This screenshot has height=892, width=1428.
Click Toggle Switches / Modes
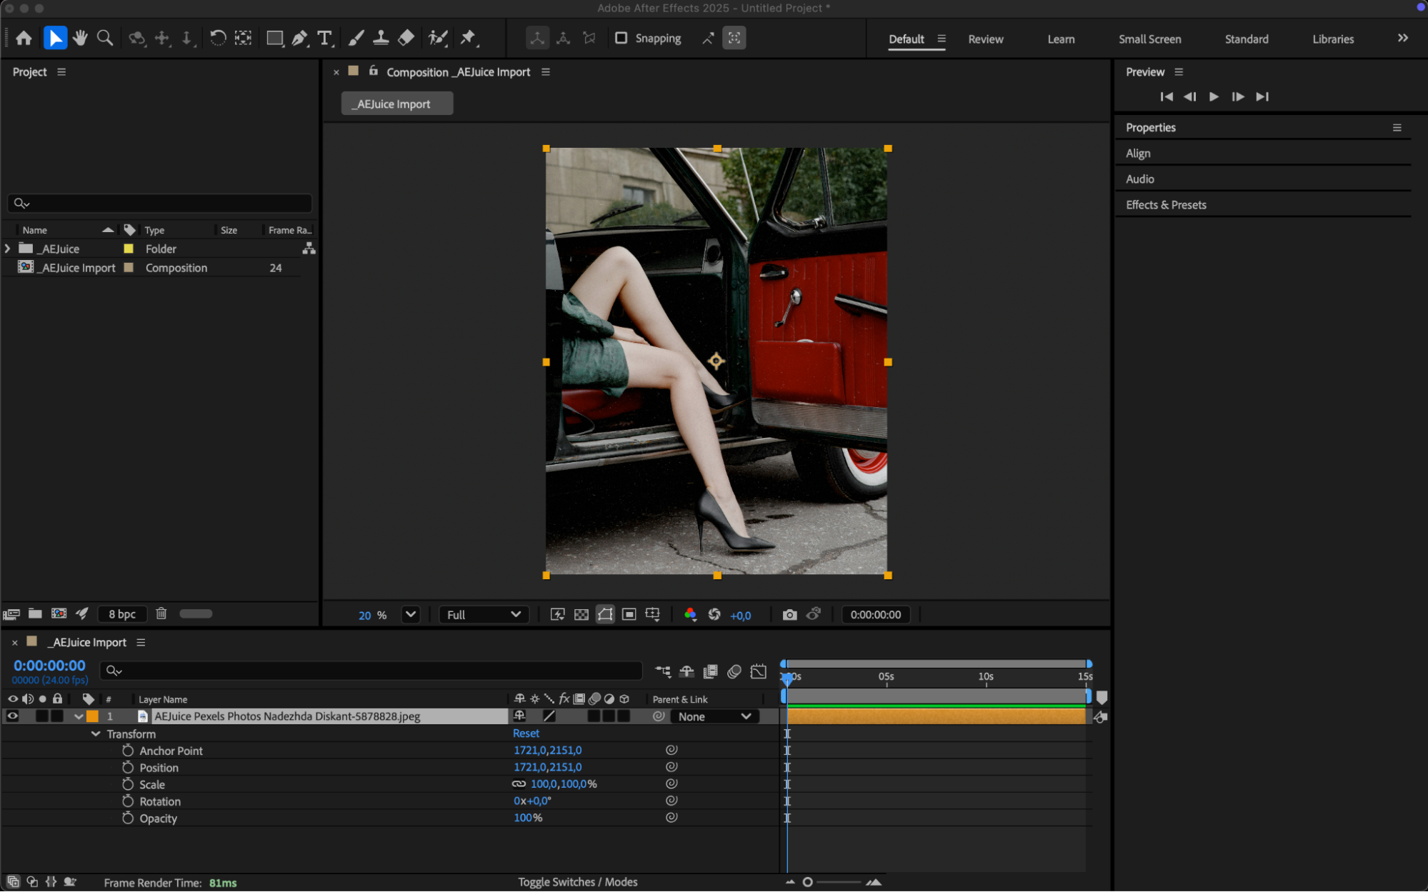[x=577, y=882]
